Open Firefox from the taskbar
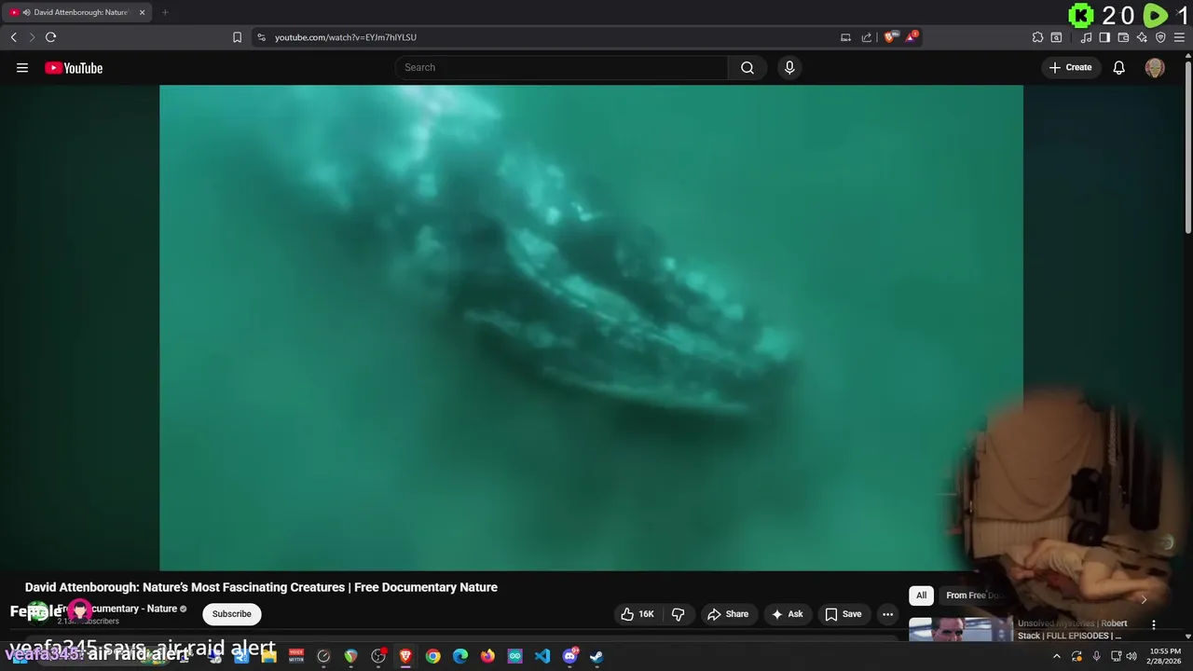1193x671 pixels. (487, 656)
